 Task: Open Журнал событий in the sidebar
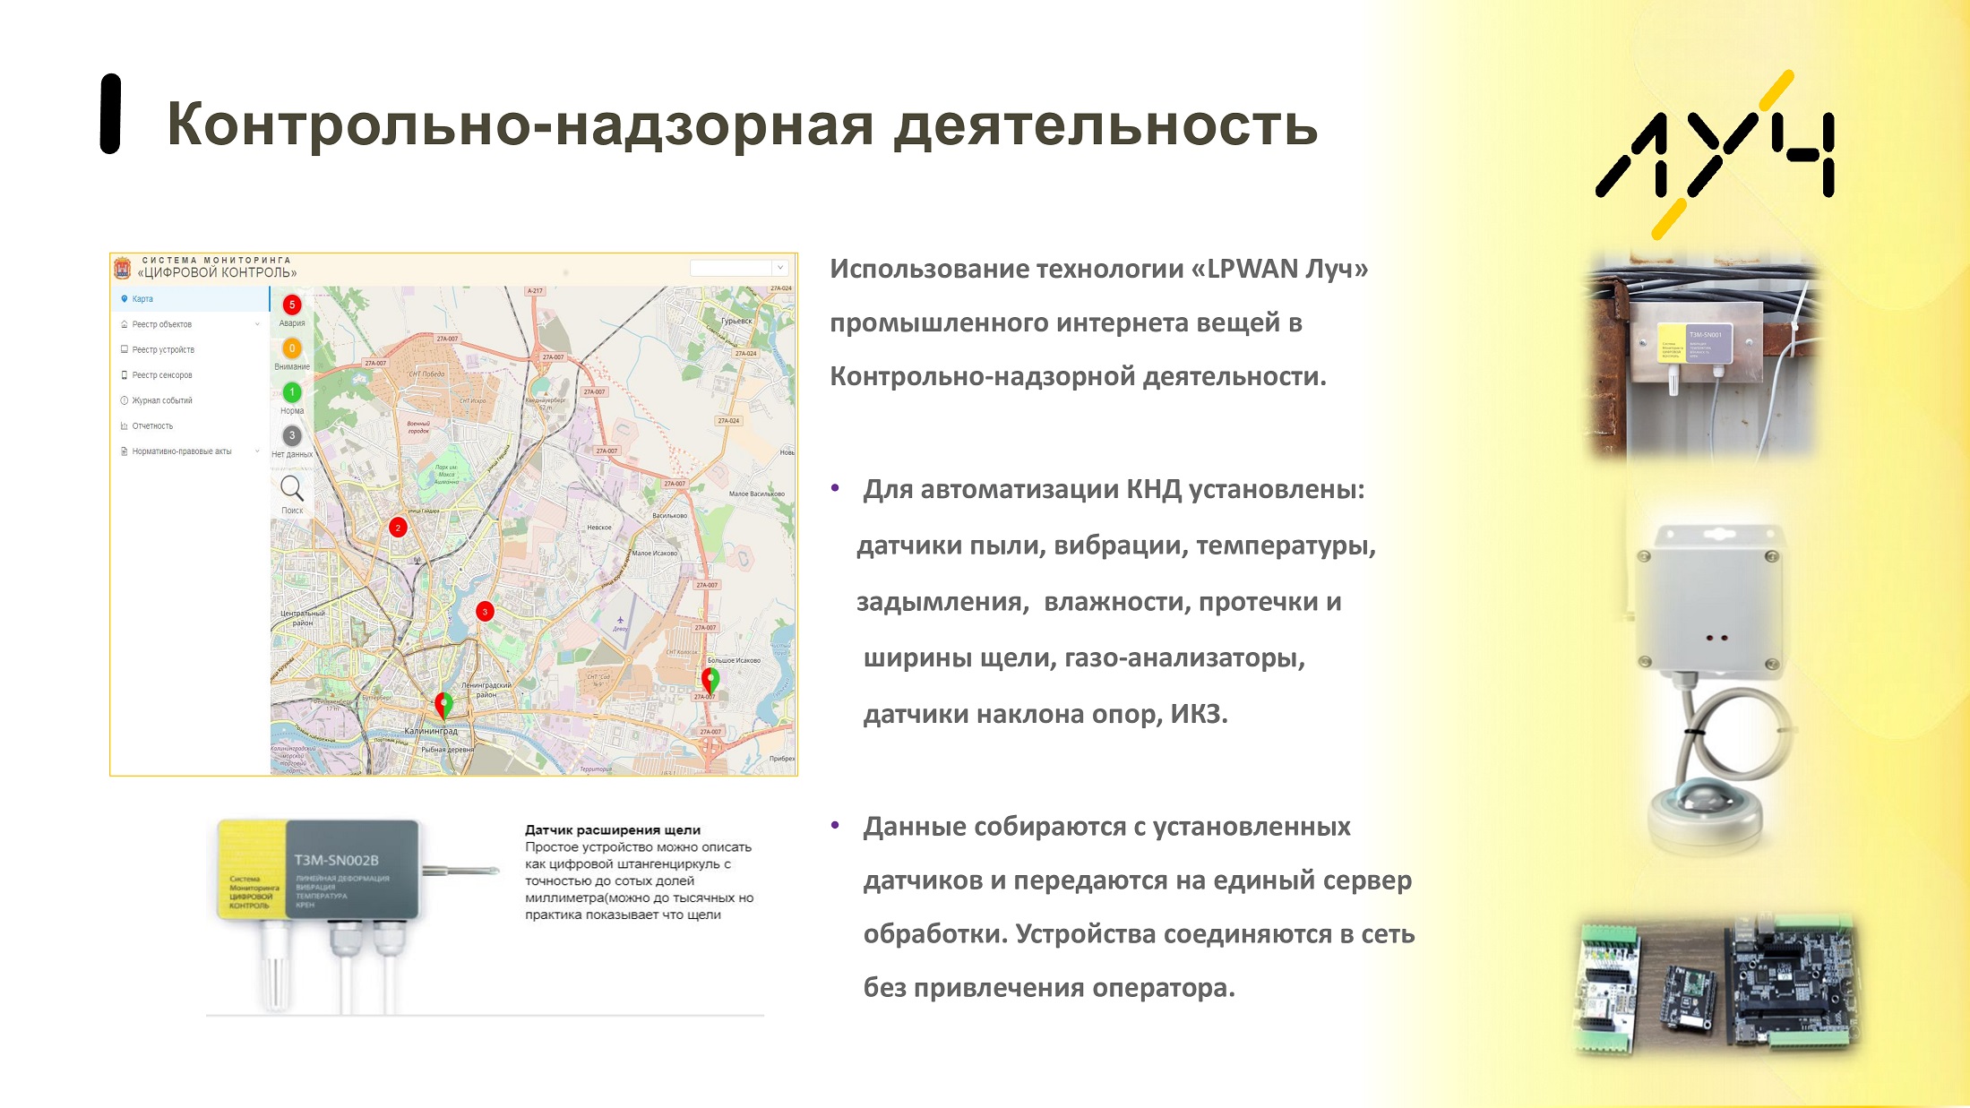coord(190,400)
